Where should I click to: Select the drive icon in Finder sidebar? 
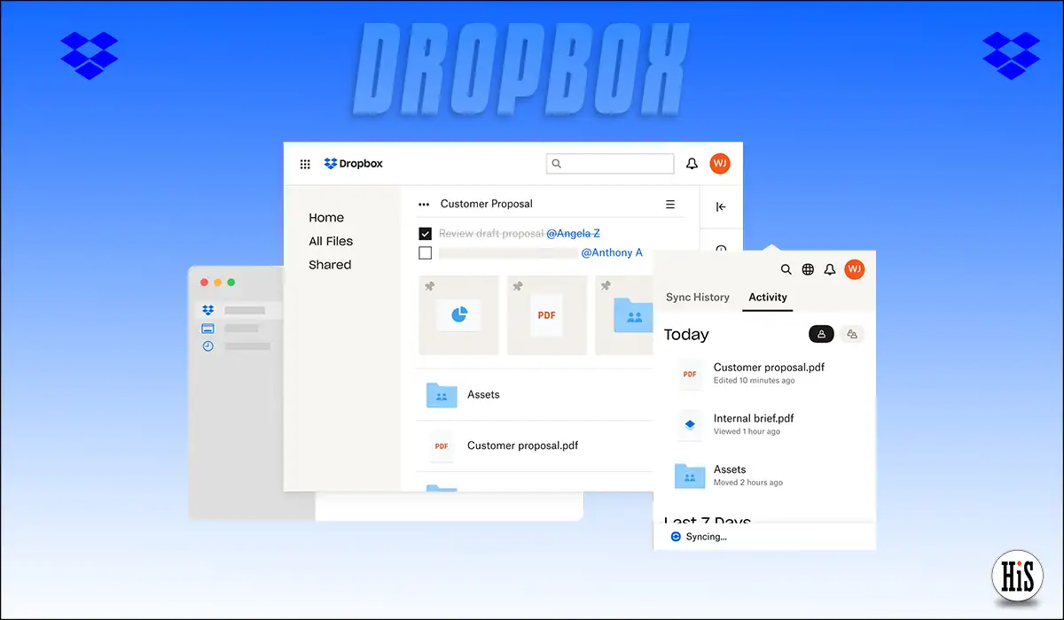pyautogui.click(x=207, y=328)
